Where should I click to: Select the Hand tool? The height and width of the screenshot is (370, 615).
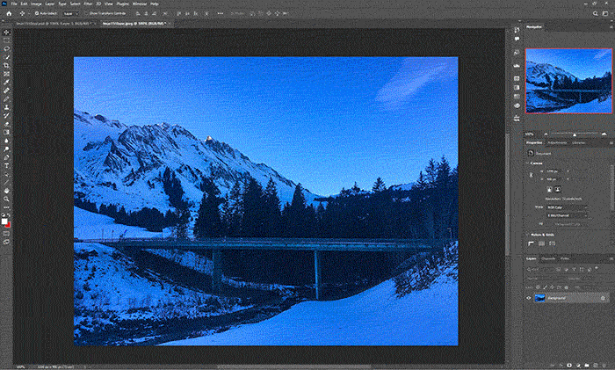point(6,191)
